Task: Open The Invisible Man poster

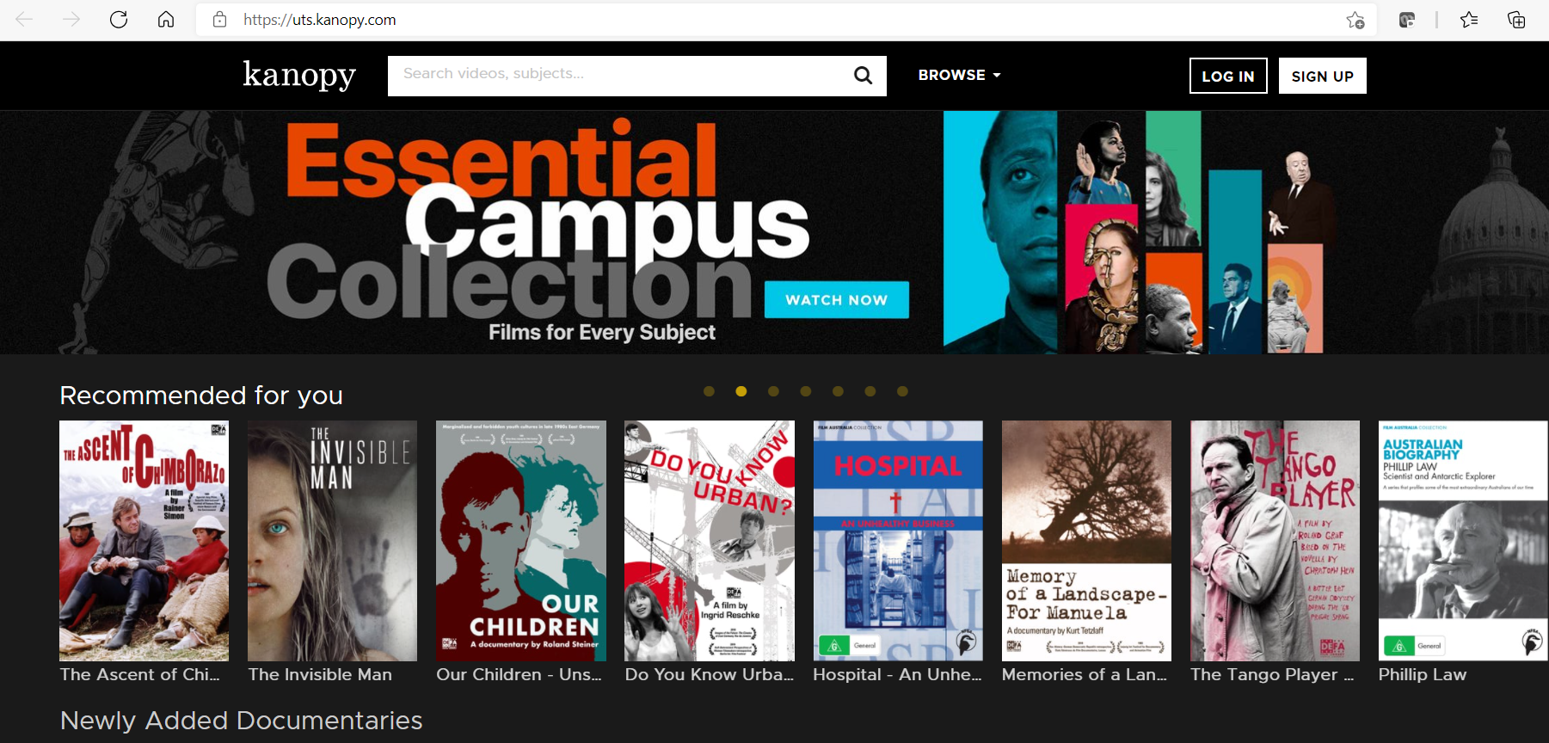Action: (332, 541)
